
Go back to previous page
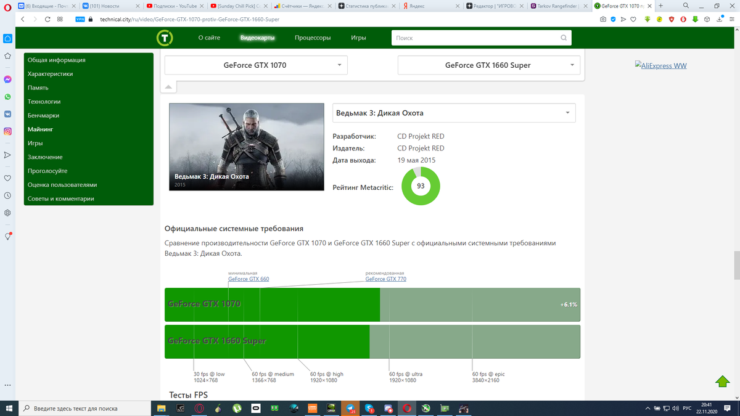tap(23, 19)
